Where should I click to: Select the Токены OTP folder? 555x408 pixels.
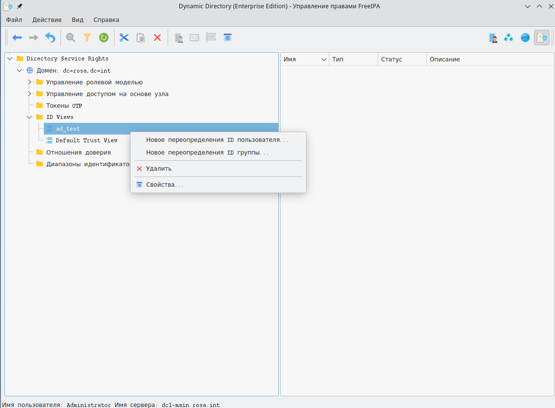(x=64, y=105)
